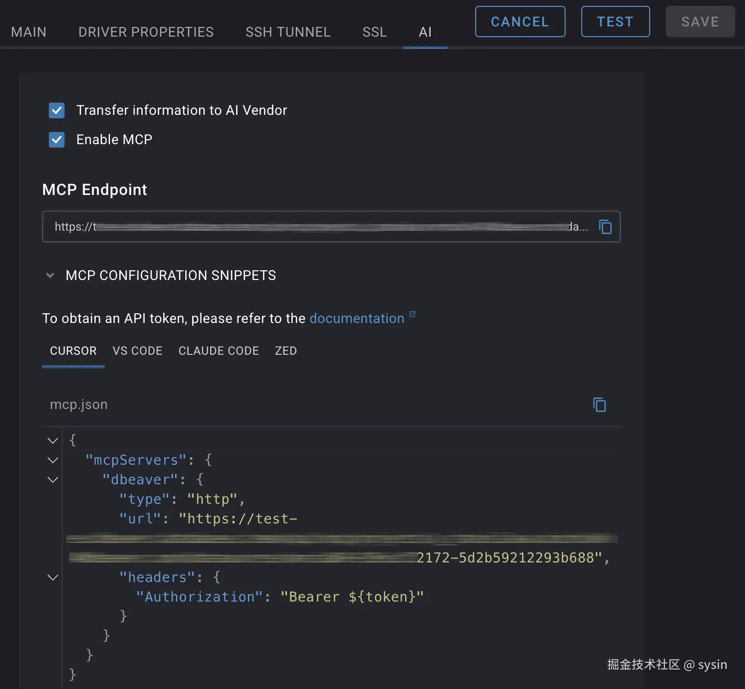Screen dimensions: 745x689
Task: Uncheck Transfer information to AI Vendor
Action: coord(57,110)
